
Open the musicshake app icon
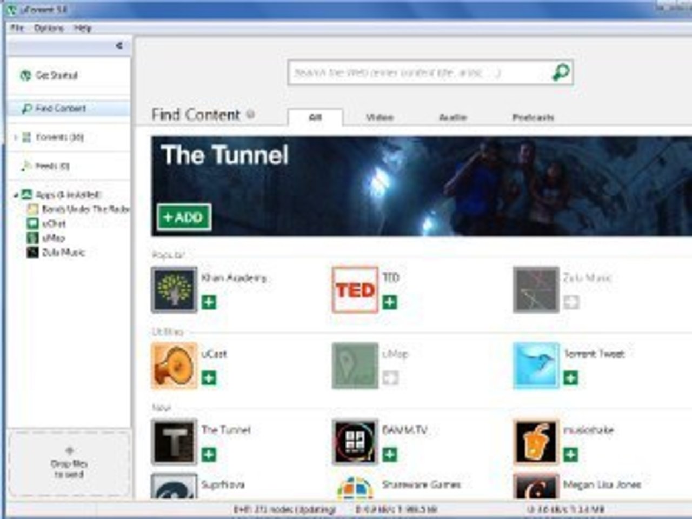(x=536, y=442)
